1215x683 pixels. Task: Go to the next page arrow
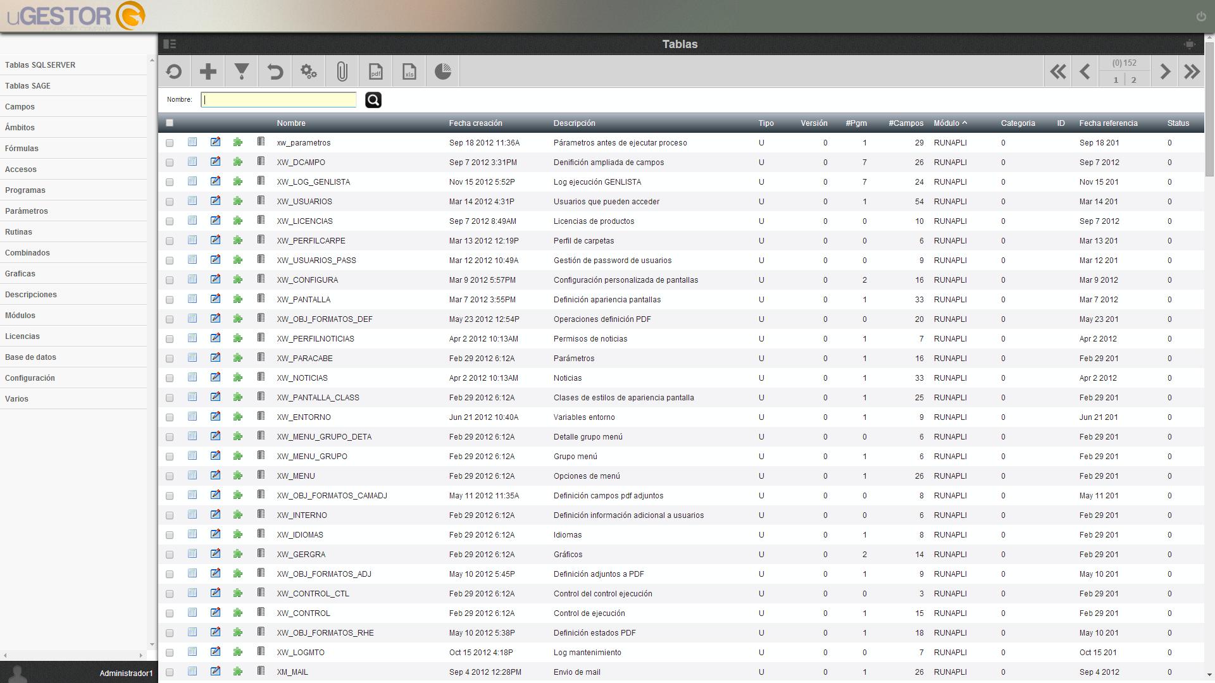tap(1164, 71)
